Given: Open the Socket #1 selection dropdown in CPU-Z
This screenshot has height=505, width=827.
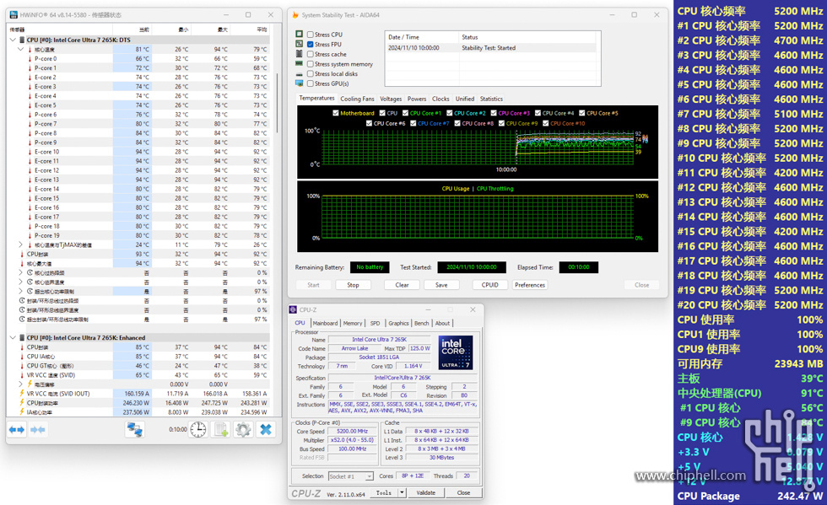Looking at the screenshot, I should click(x=370, y=476).
